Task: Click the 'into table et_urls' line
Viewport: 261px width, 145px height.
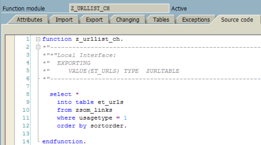Action: coord(90,102)
